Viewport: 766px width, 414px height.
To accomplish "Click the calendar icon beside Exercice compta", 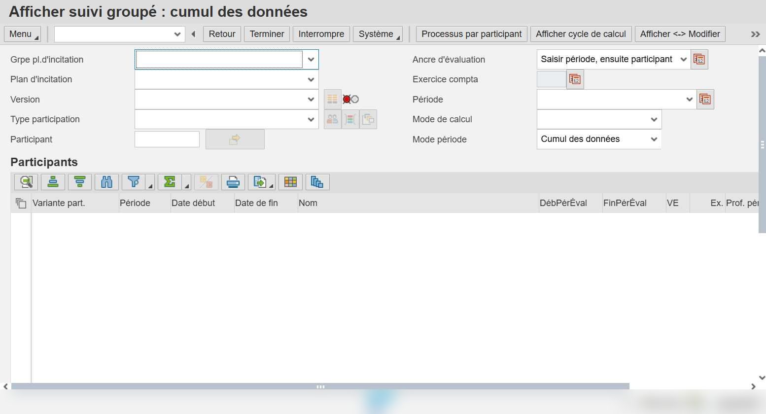I will tap(575, 79).
